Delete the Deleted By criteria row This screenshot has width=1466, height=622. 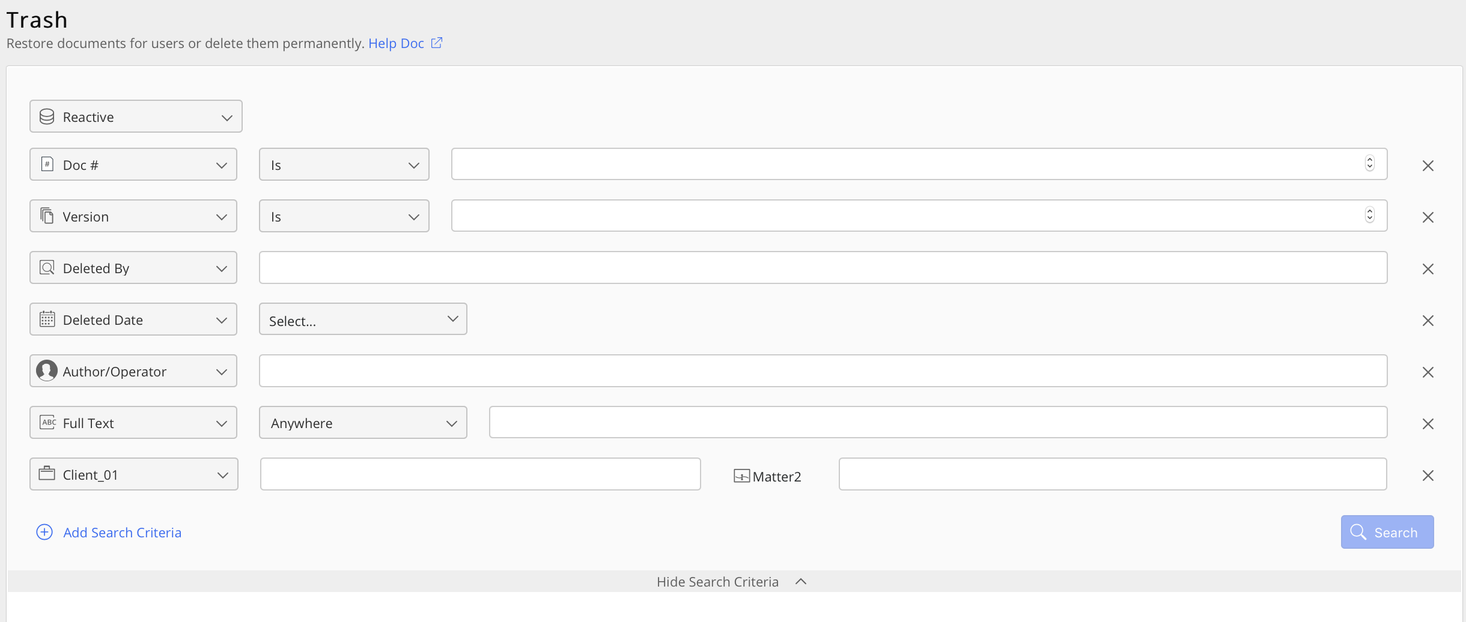[x=1428, y=269]
